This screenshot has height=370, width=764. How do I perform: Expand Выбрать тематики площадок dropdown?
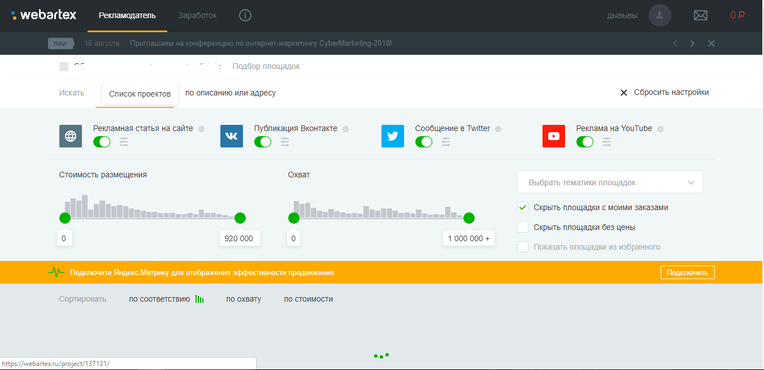(610, 182)
